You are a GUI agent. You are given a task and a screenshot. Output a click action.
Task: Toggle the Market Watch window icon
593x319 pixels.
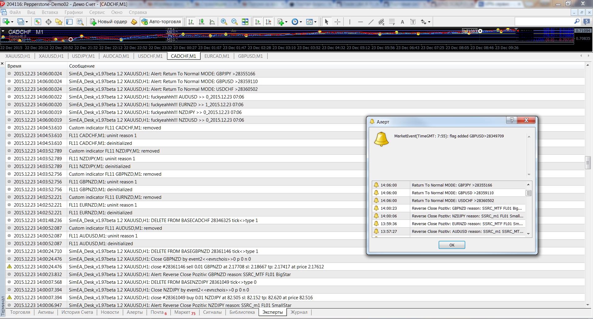click(38, 22)
